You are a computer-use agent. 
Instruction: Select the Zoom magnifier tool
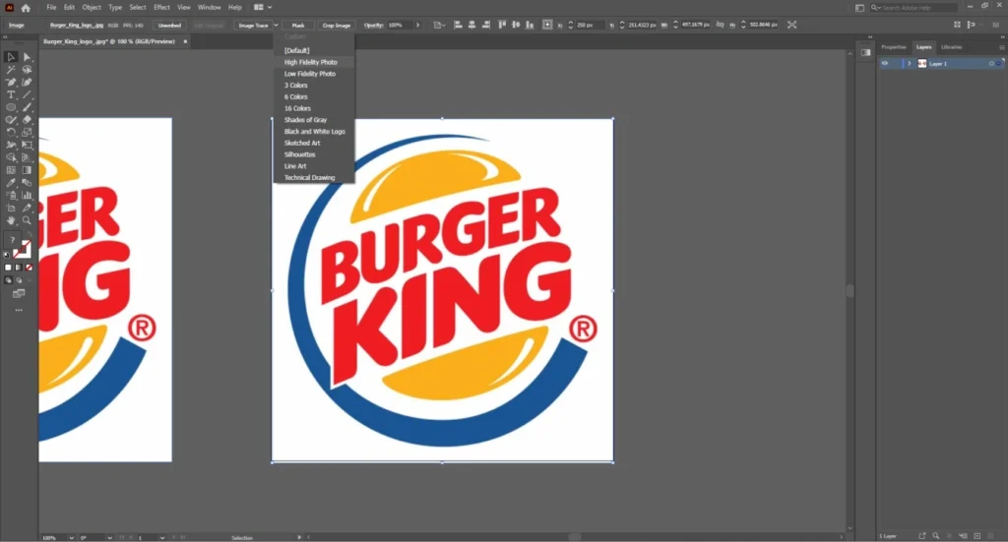(x=27, y=220)
